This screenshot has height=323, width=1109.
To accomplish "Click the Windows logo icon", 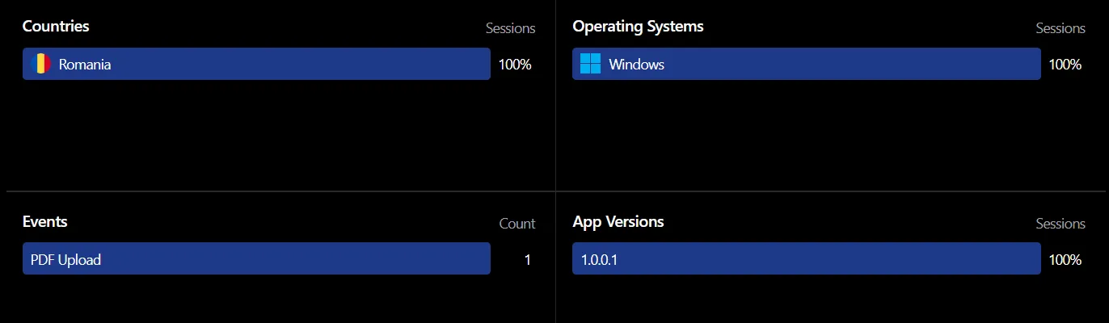I will (x=591, y=64).
